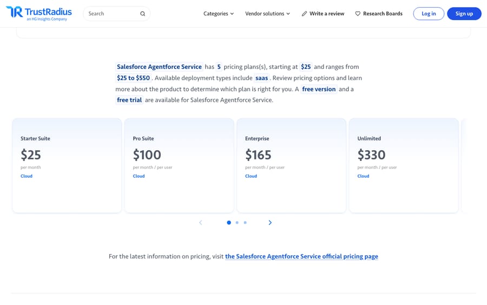Click 'an HG Insights Company' tagline

click(47, 19)
